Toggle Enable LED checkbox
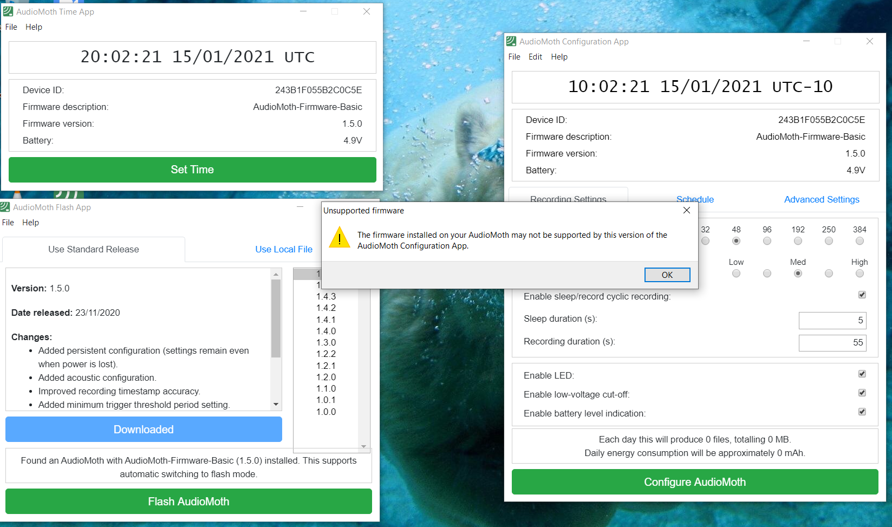Viewport: 892px width, 527px height. (862, 374)
